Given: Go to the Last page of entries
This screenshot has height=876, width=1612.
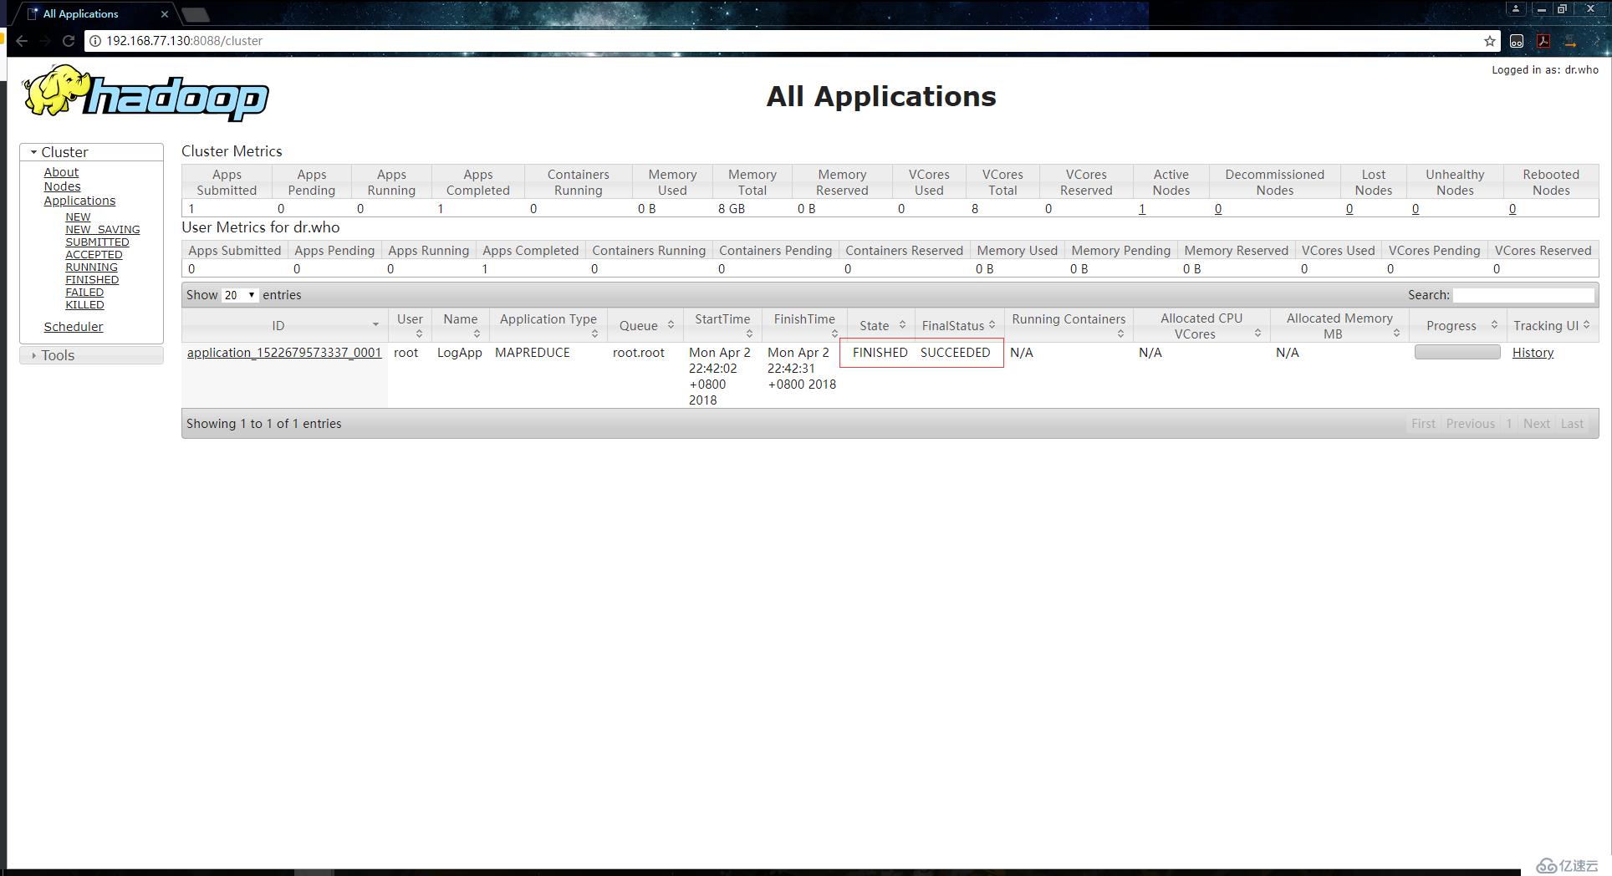Looking at the screenshot, I should 1572,424.
